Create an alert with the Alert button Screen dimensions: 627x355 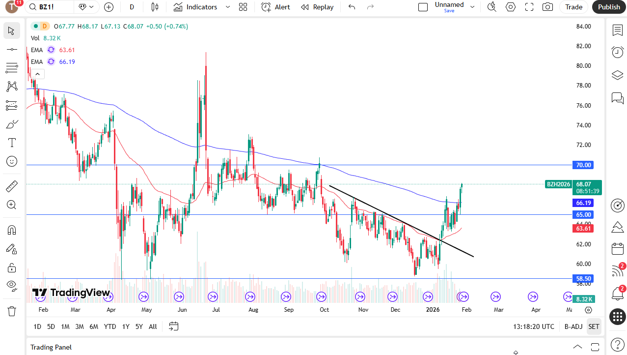(x=275, y=7)
